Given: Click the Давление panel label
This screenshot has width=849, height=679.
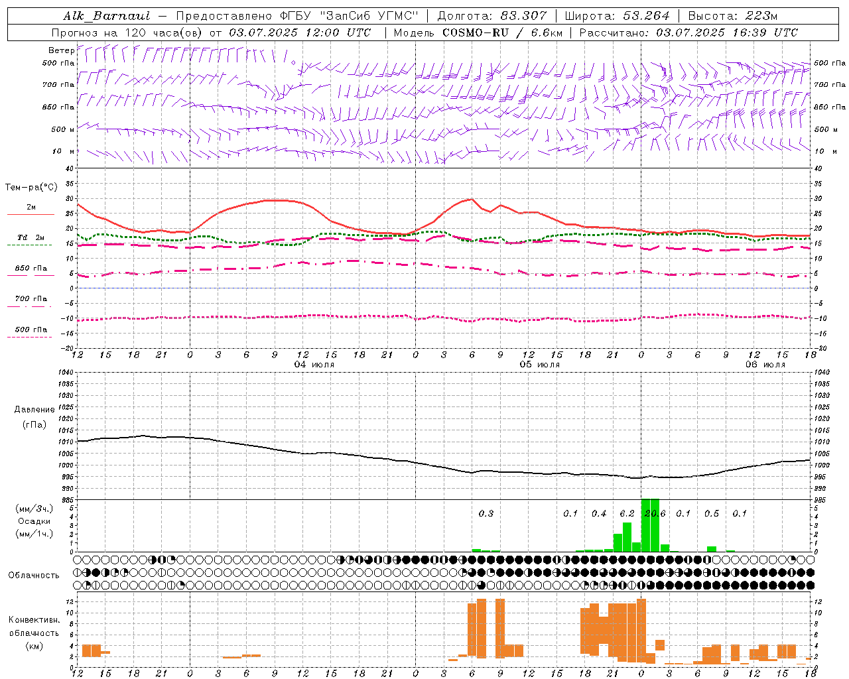Looking at the screenshot, I should tap(34, 410).
